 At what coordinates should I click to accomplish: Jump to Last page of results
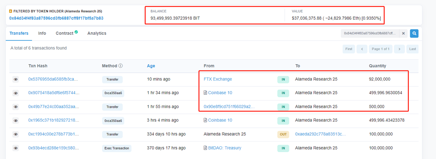click(412, 49)
